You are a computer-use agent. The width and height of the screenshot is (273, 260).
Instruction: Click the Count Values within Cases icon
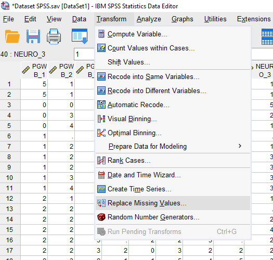101,48
